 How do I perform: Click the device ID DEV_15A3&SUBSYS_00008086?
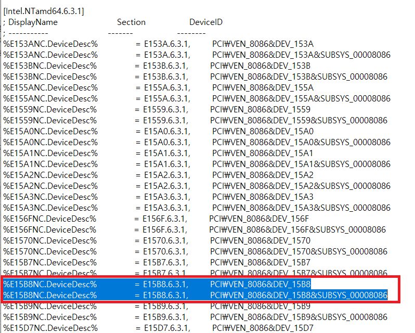click(x=301, y=208)
